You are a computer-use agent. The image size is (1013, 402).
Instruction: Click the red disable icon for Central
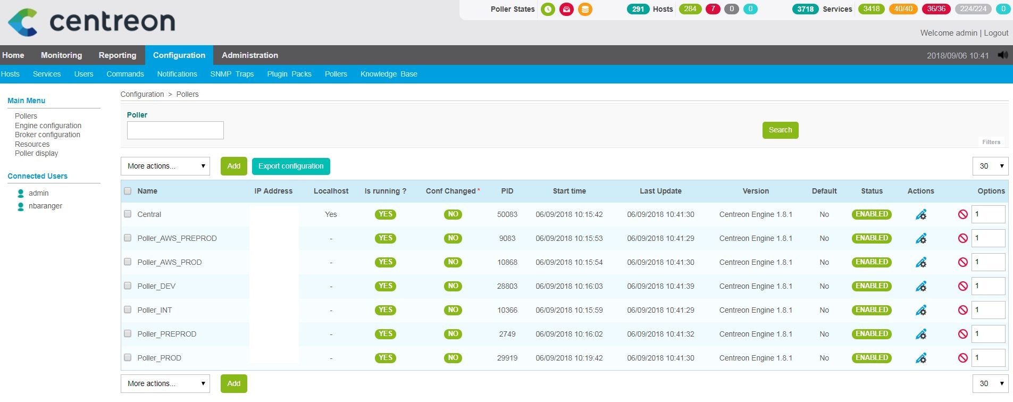pos(962,214)
